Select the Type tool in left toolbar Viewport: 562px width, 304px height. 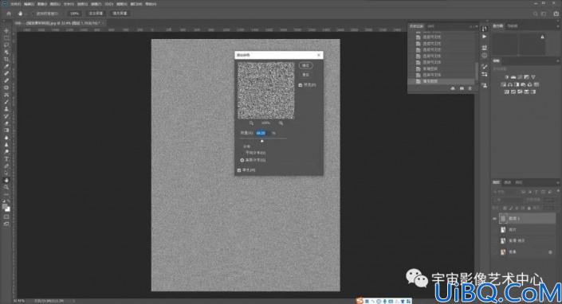click(x=6, y=159)
